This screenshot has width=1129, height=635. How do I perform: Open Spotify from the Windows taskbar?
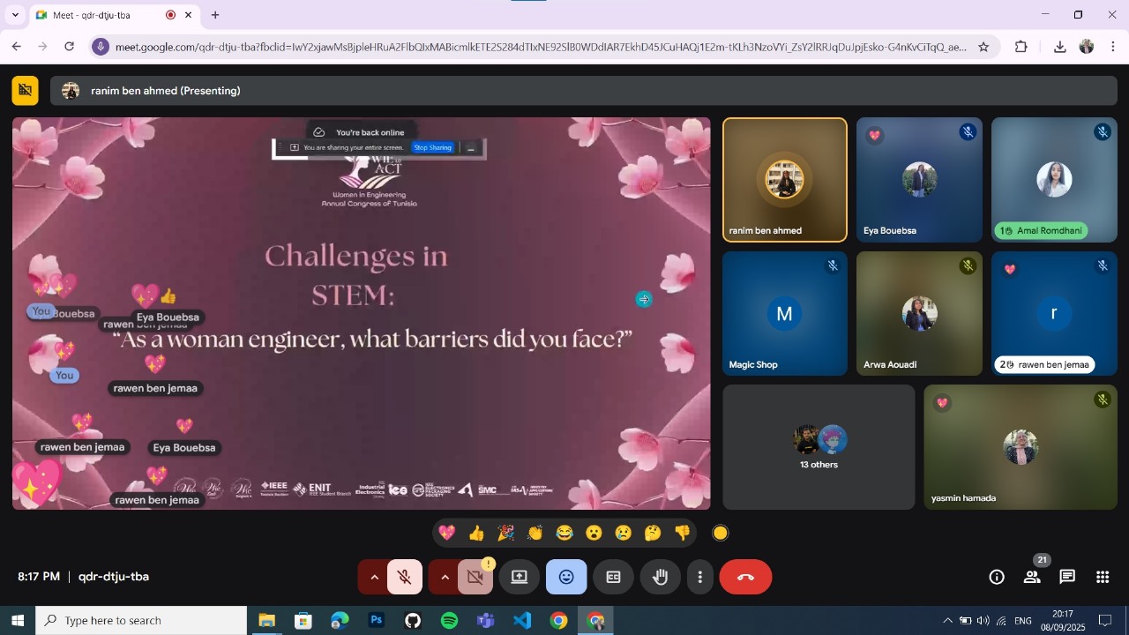pos(449,621)
